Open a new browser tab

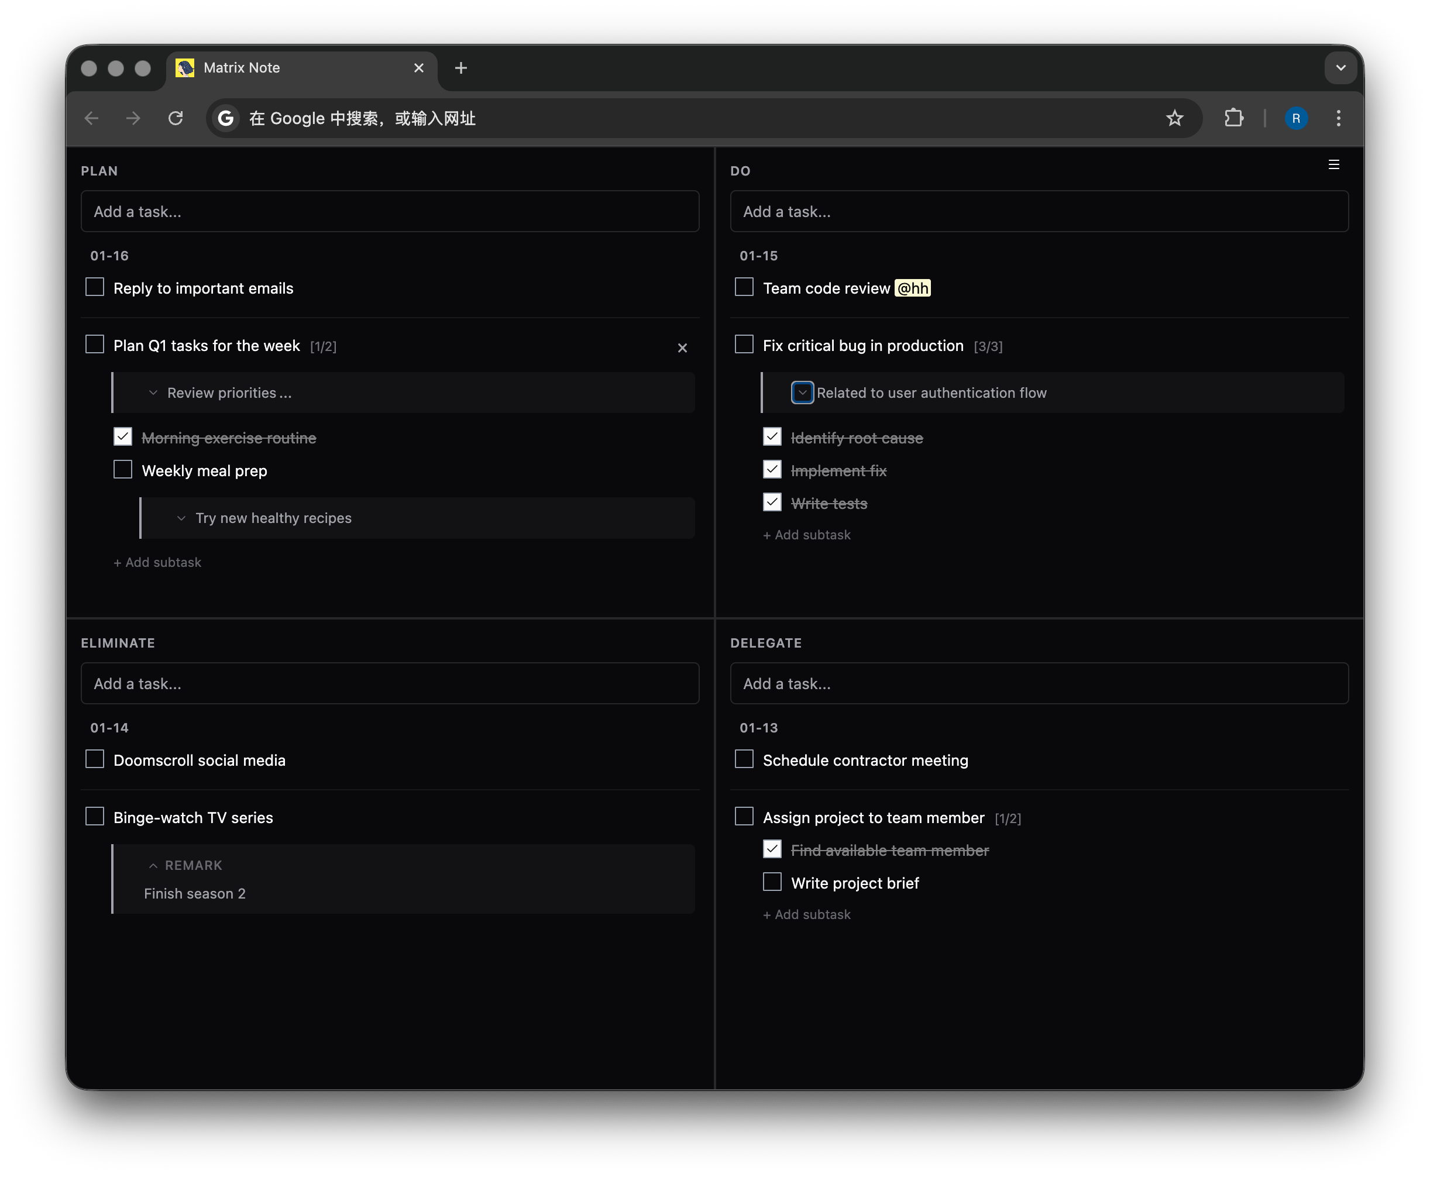[460, 68]
